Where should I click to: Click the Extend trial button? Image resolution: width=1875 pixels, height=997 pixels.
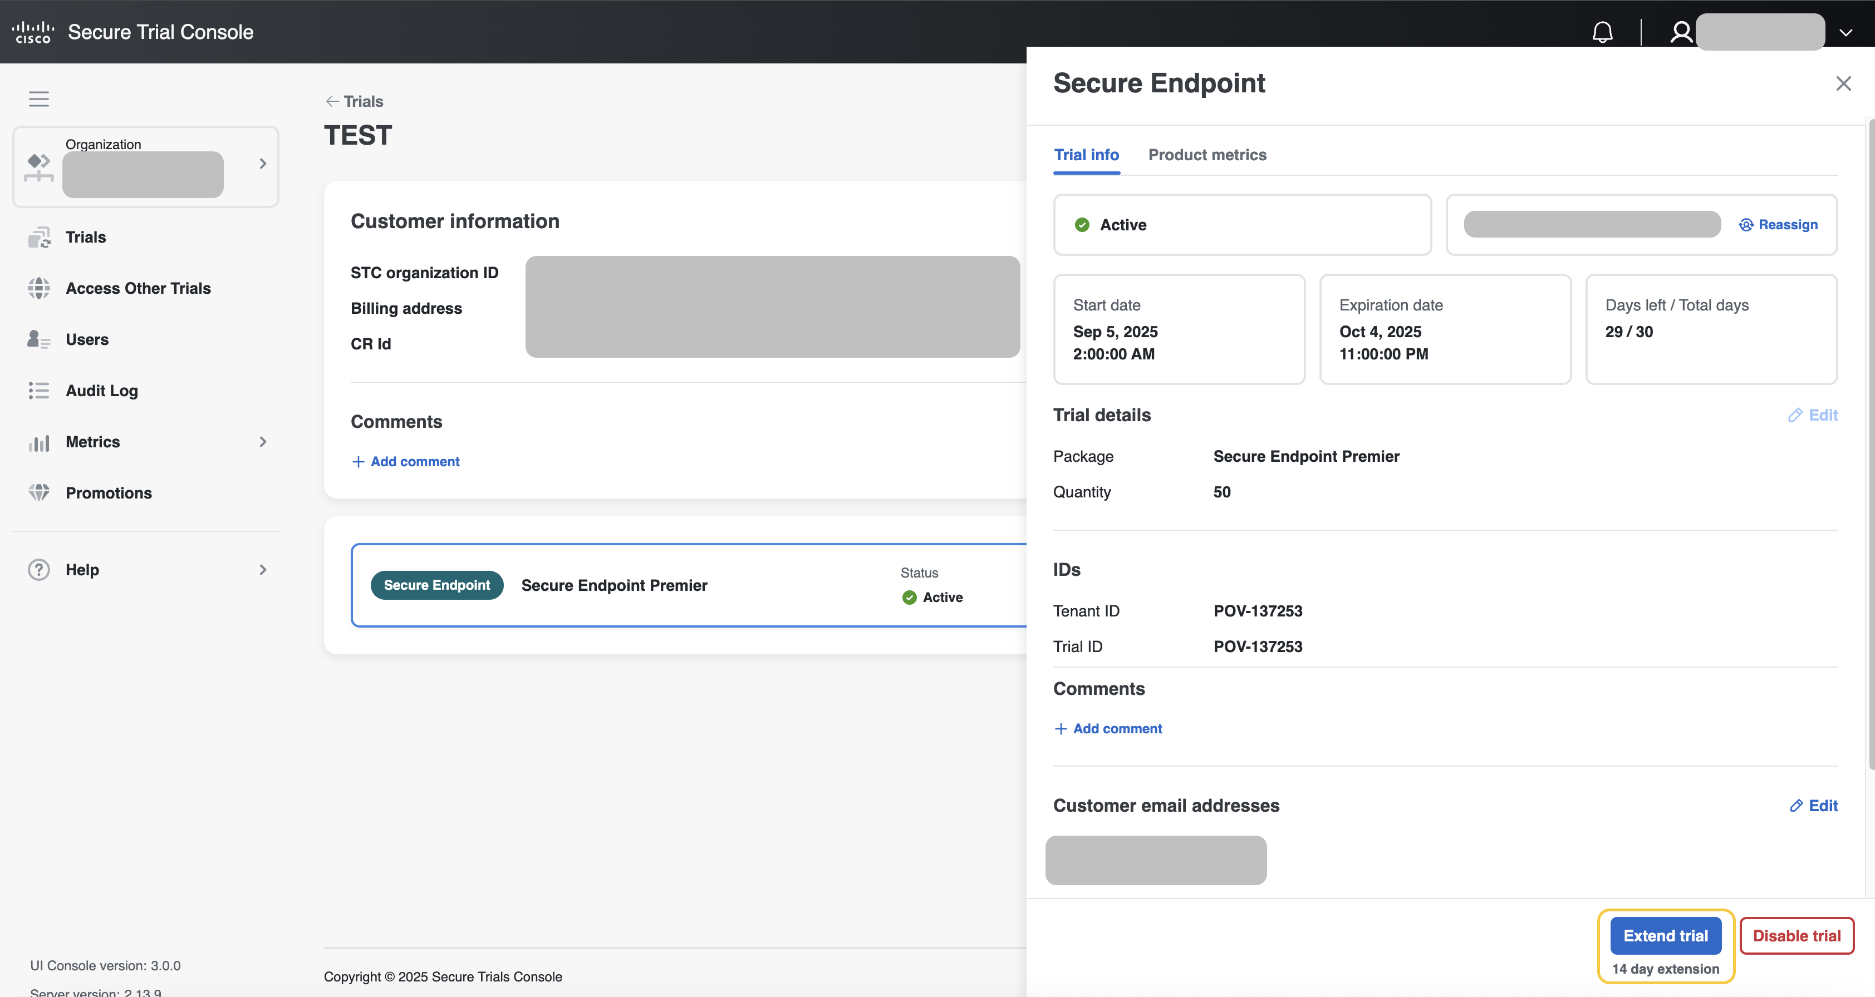coord(1665,936)
